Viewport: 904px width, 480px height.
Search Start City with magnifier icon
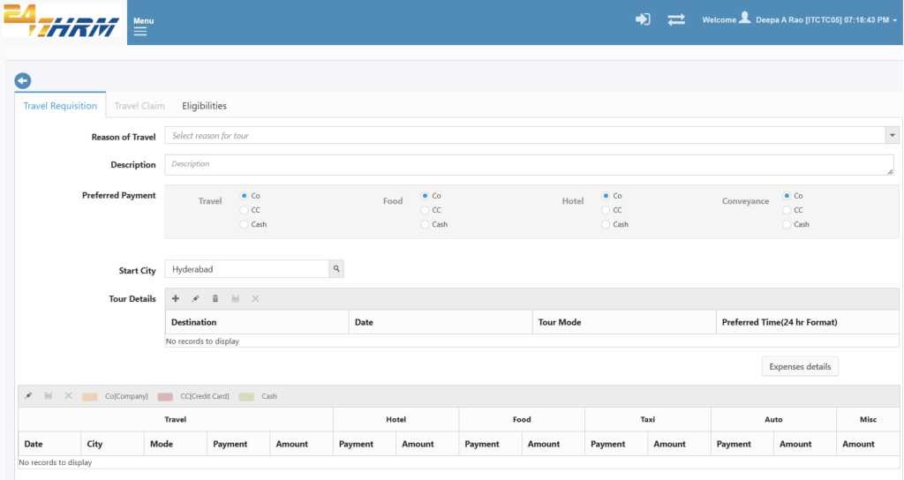tap(336, 269)
